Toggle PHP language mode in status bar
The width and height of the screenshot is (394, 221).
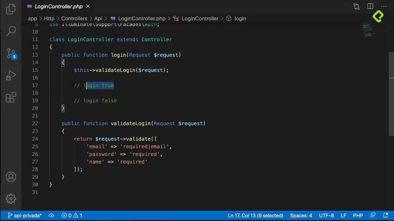(x=358, y=215)
